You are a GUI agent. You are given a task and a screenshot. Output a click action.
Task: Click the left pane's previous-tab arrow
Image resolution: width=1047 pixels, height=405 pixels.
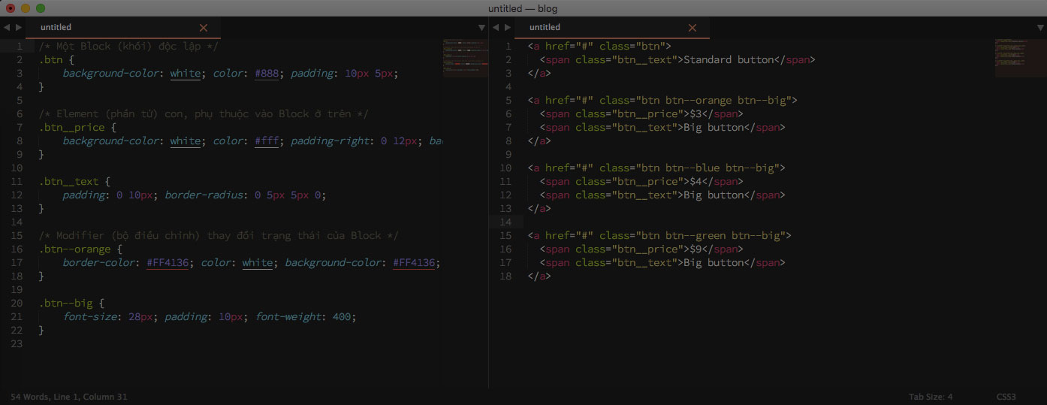point(6,28)
